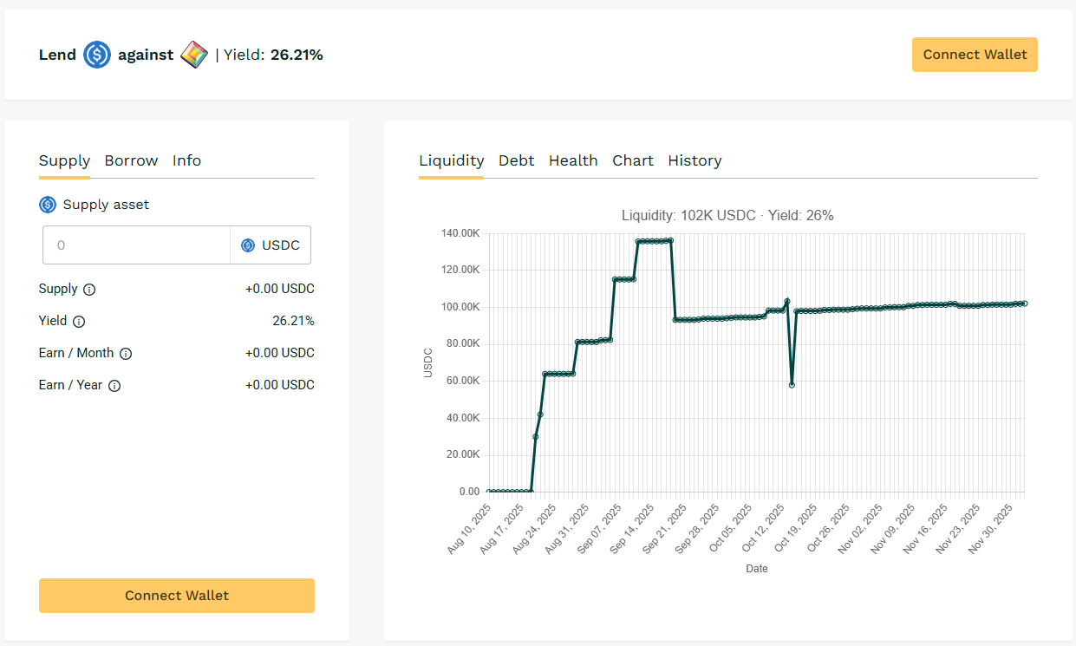Click USDC icon beside Supply asset label
1076x646 pixels.
[48, 205]
